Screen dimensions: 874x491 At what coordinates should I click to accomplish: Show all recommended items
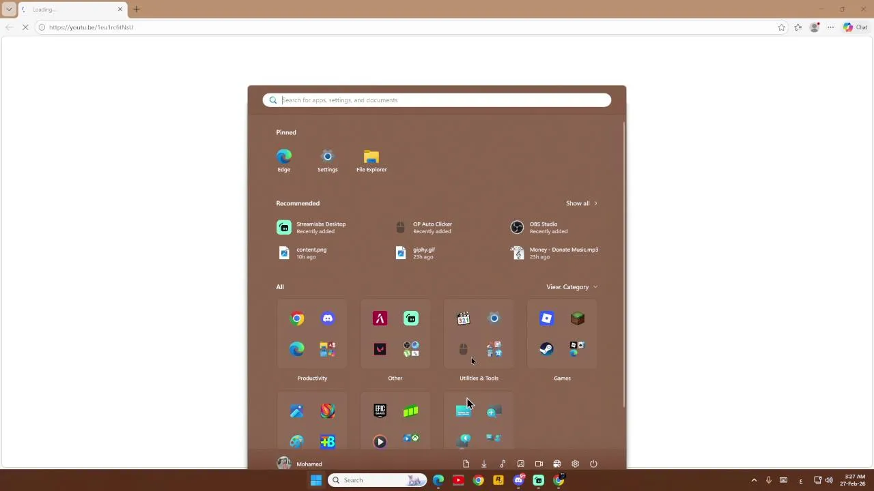coord(582,203)
